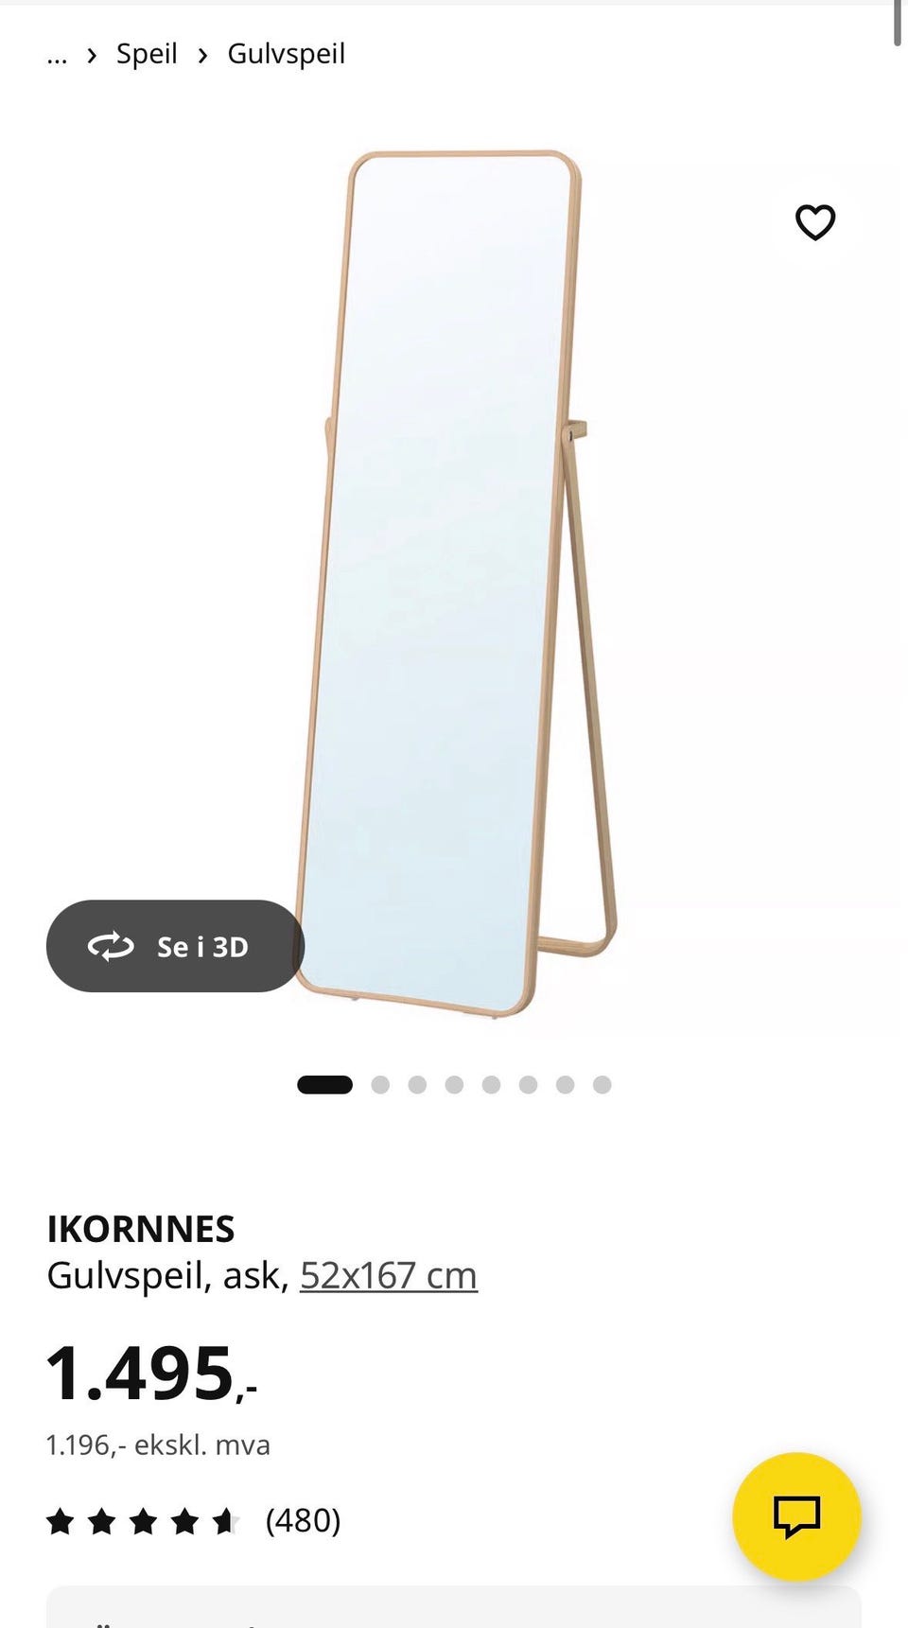Click the 1.495,- price text
Screen dimensions: 908x1628
(x=151, y=1374)
